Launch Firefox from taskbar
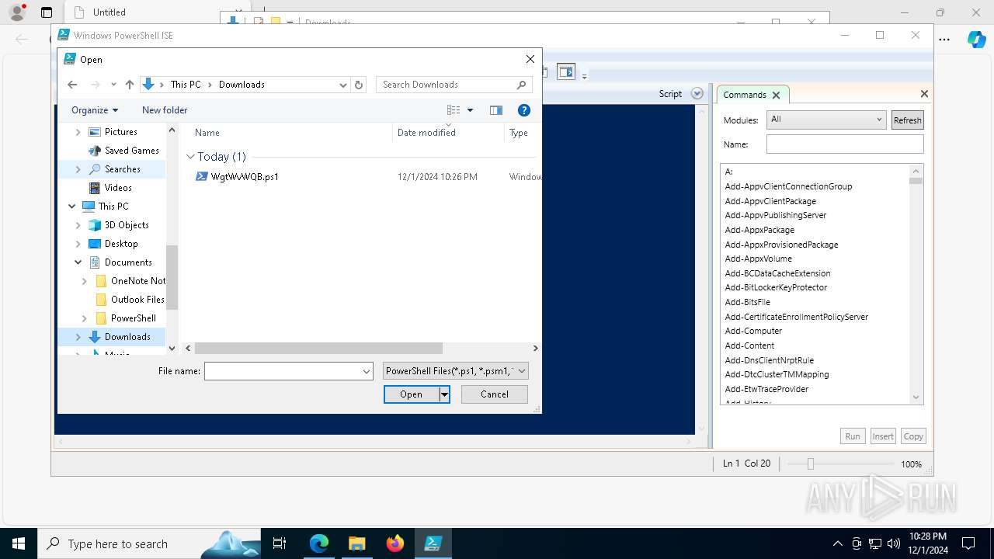The width and height of the screenshot is (994, 559). 394,543
